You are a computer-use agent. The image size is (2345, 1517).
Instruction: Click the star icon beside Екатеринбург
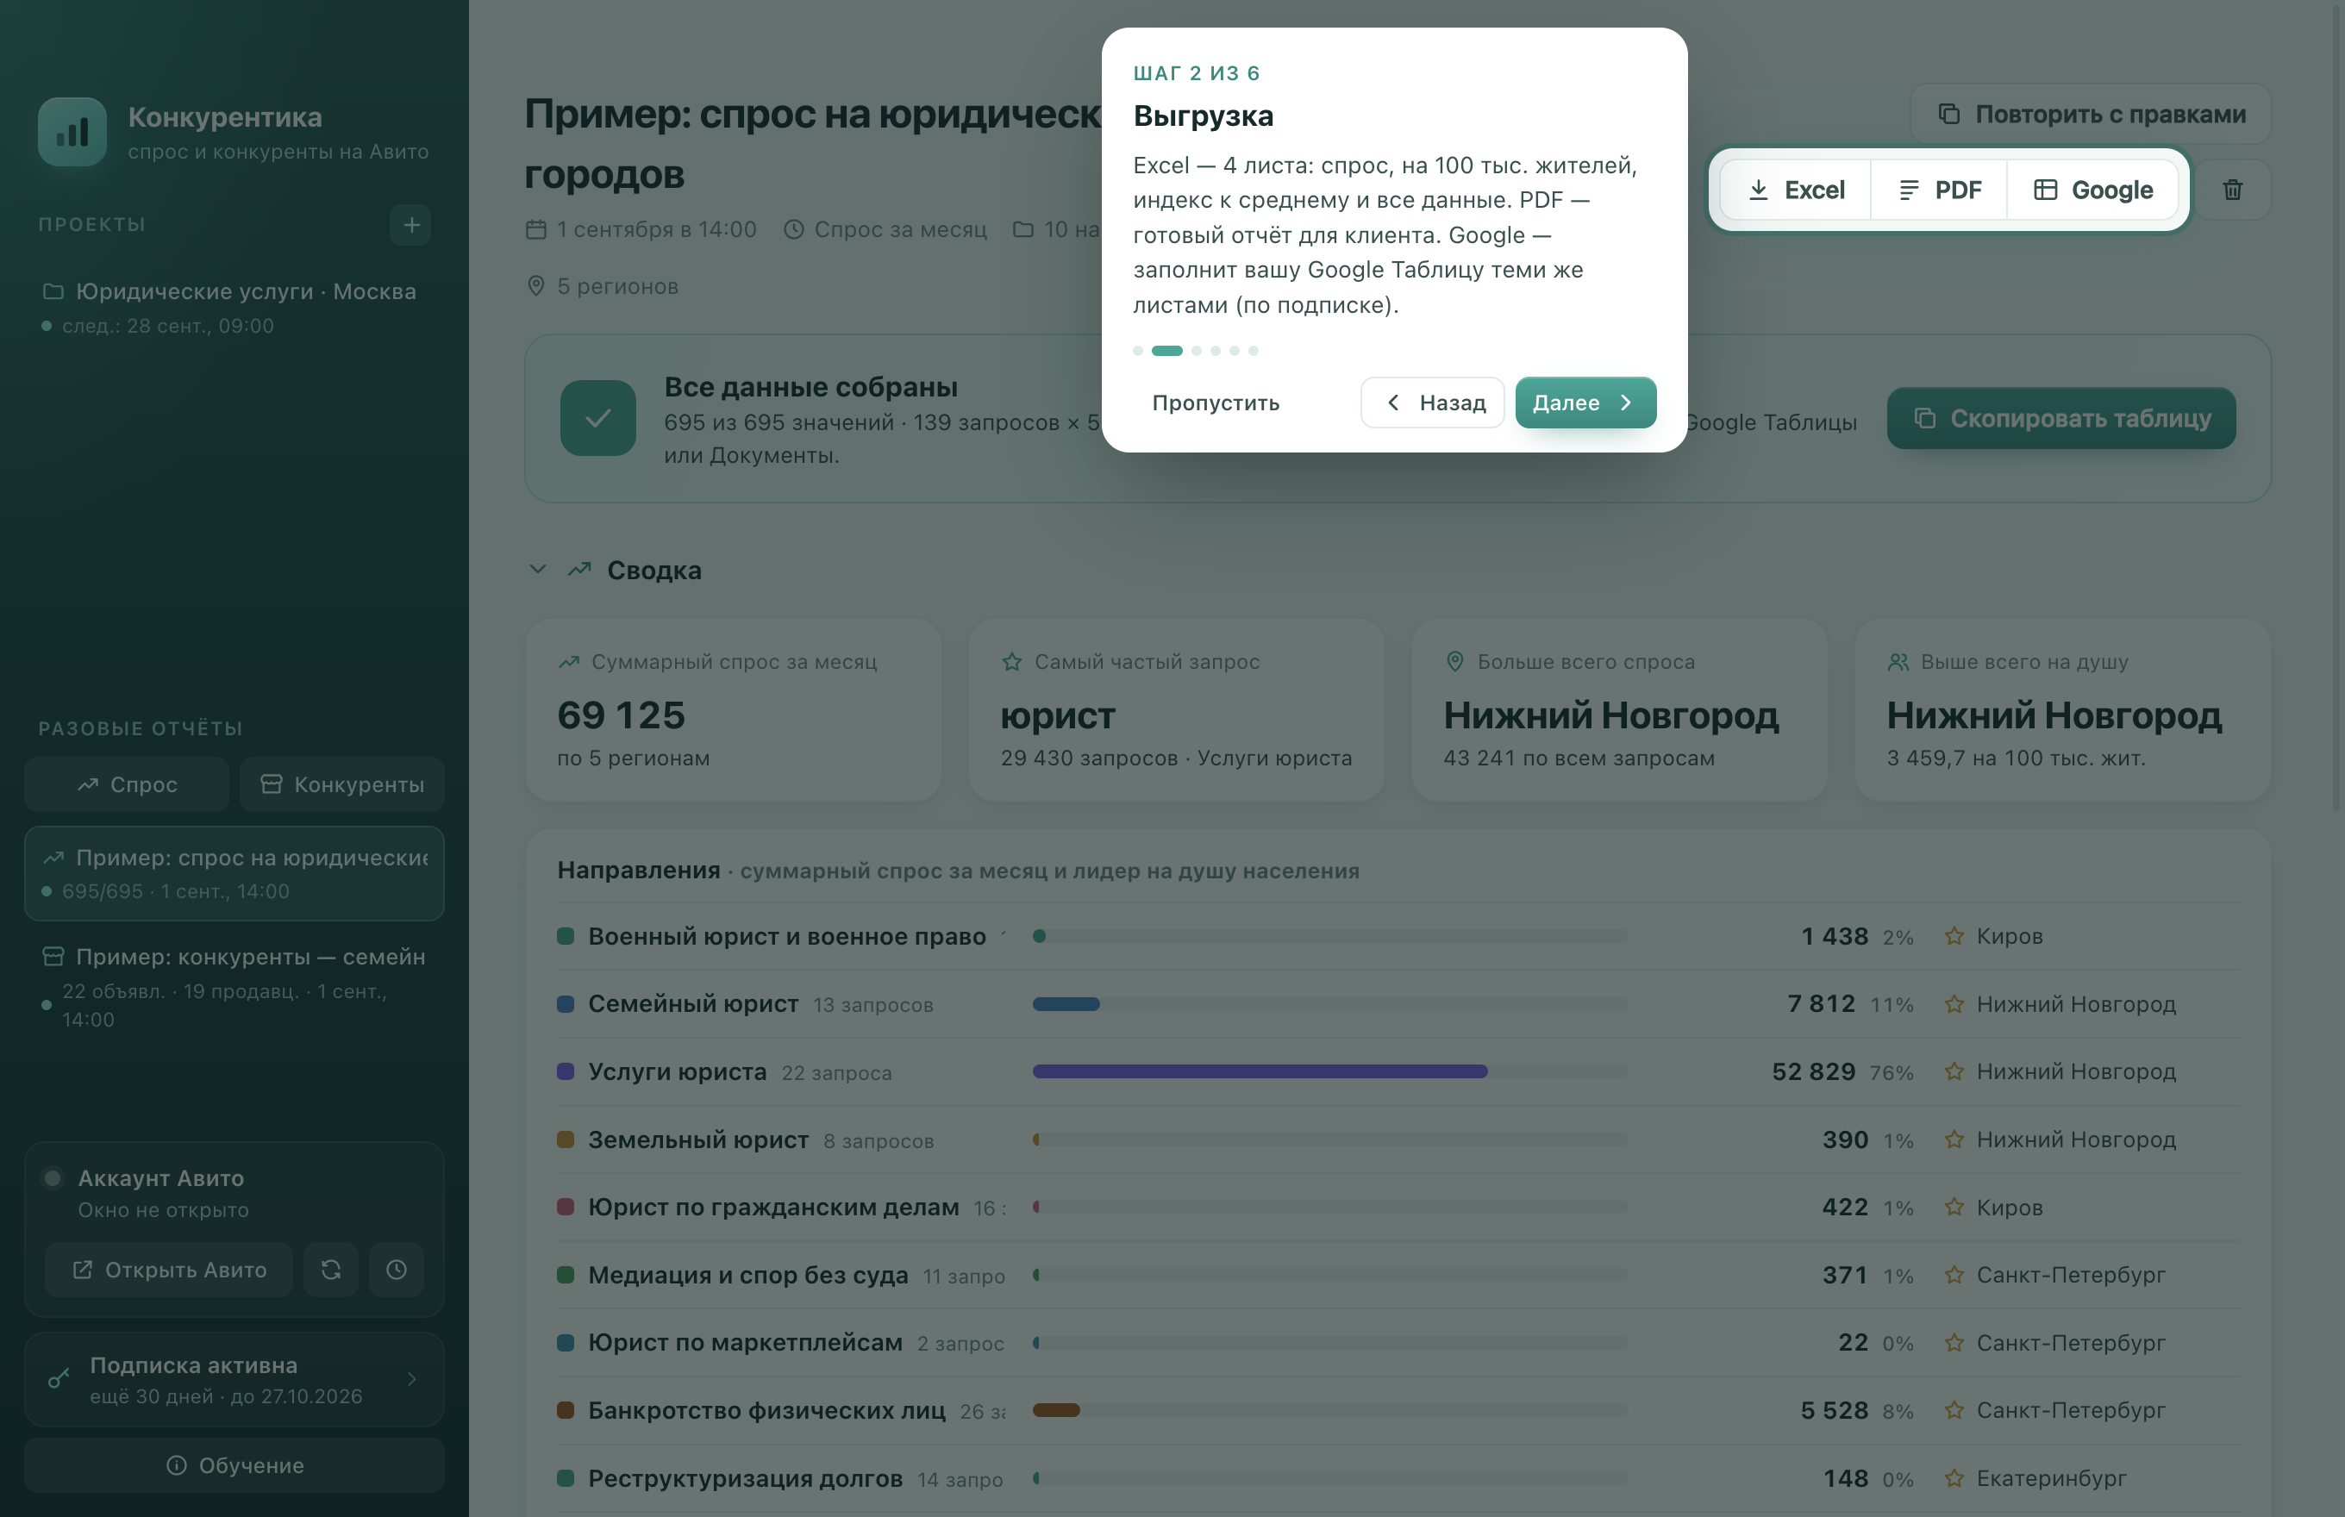pos(1954,1477)
